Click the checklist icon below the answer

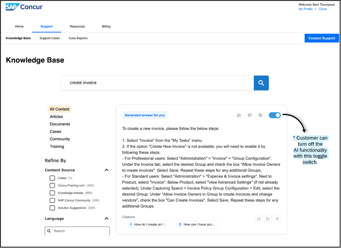tap(259, 219)
